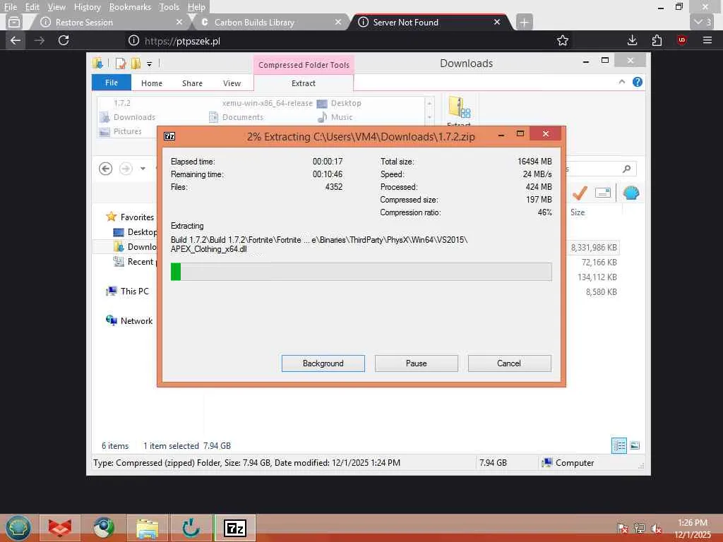Click the properties icon in quick access toolbar

[x=121, y=64]
